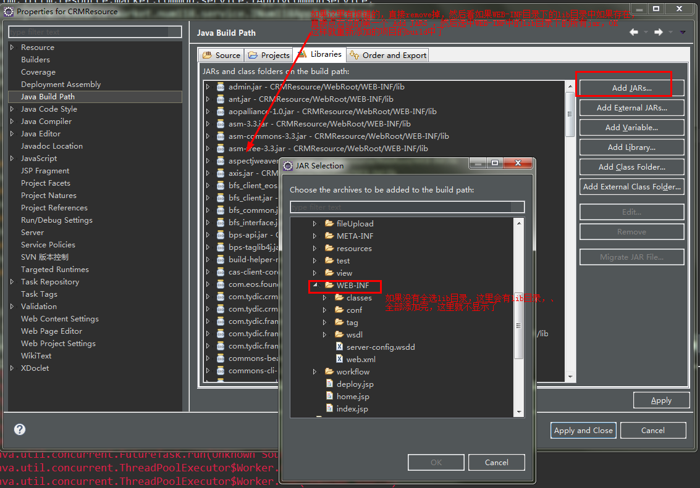Click the ant.jar archive icon

221,99
